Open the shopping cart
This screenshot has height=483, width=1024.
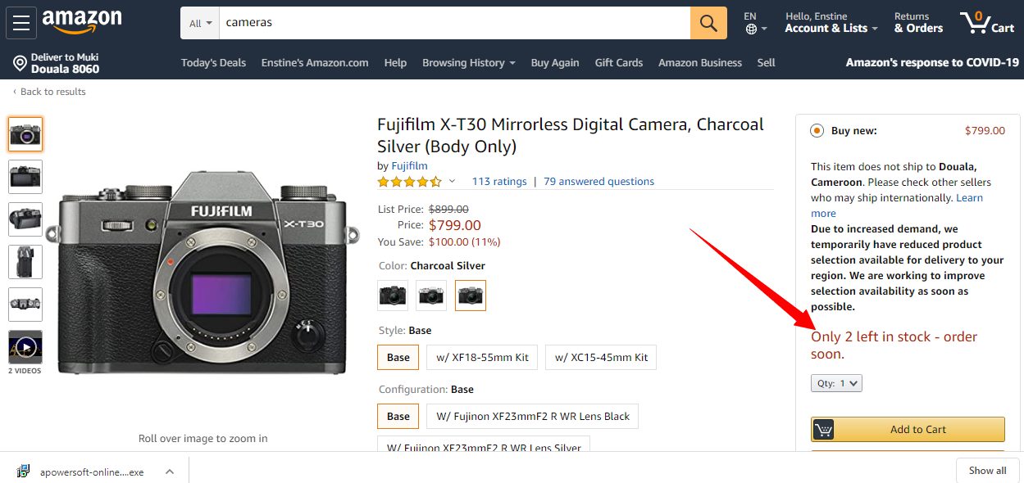[989, 22]
